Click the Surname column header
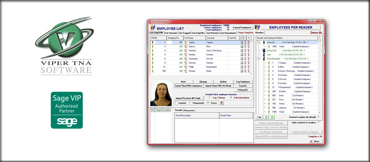370x162 pixels. click(x=216, y=38)
